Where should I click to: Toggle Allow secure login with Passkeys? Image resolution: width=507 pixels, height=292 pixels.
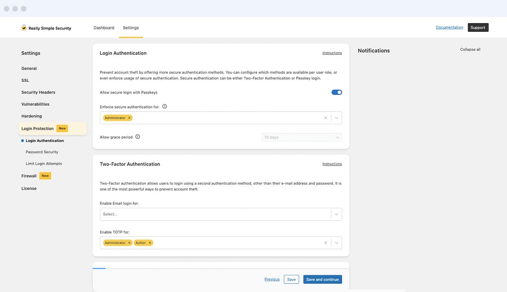(x=336, y=92)
